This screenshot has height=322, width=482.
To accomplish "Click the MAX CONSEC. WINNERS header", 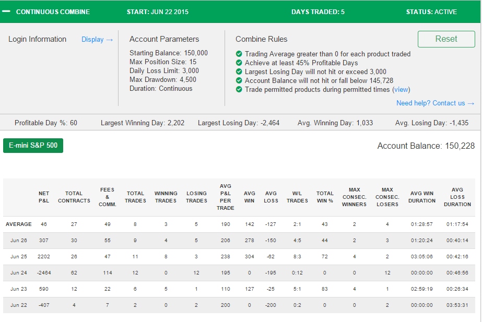I will (354, 197).
